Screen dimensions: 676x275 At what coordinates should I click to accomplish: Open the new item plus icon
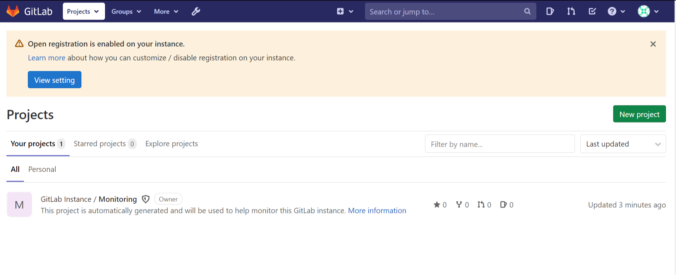340,11
